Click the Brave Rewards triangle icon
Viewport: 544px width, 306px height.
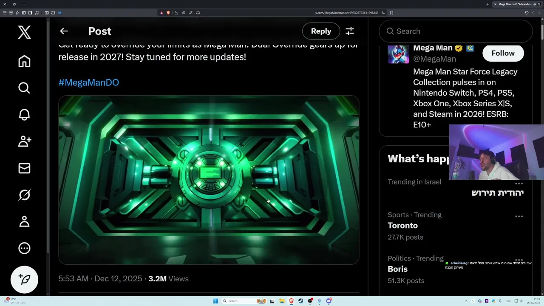[161, 13]
